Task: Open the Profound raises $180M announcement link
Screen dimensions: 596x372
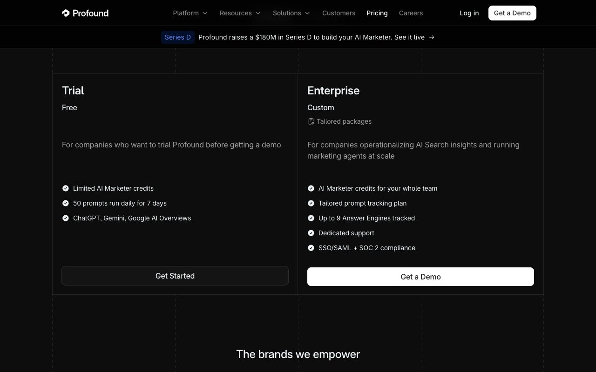Action: point(312,37)
